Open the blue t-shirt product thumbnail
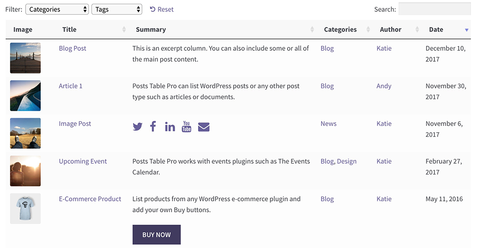Viewport: 477px width, 248px height. coord(26,208)
